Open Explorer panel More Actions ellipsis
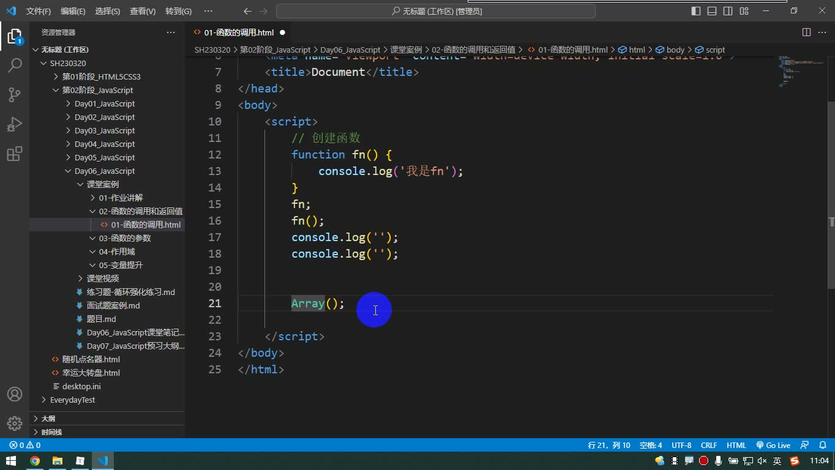The image size is (835, 470). click(171, 32)
